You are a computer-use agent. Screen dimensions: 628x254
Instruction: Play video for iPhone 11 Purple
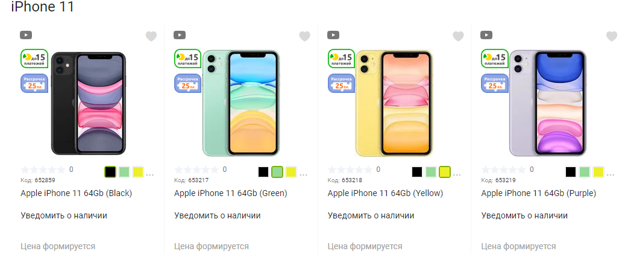click(x=486, y=35)
